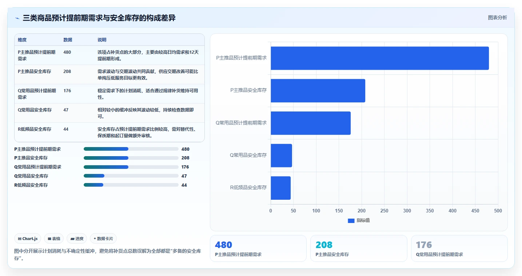The width and height of the screenshot is (522, 276).
Task: Click the 指标值 legend label
Action: point(363,220)
